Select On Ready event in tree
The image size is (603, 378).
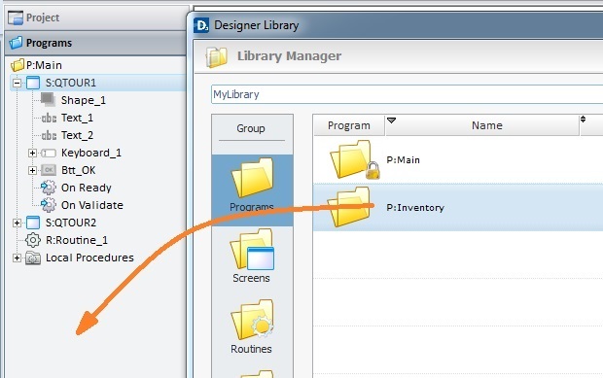click(87, 188)
